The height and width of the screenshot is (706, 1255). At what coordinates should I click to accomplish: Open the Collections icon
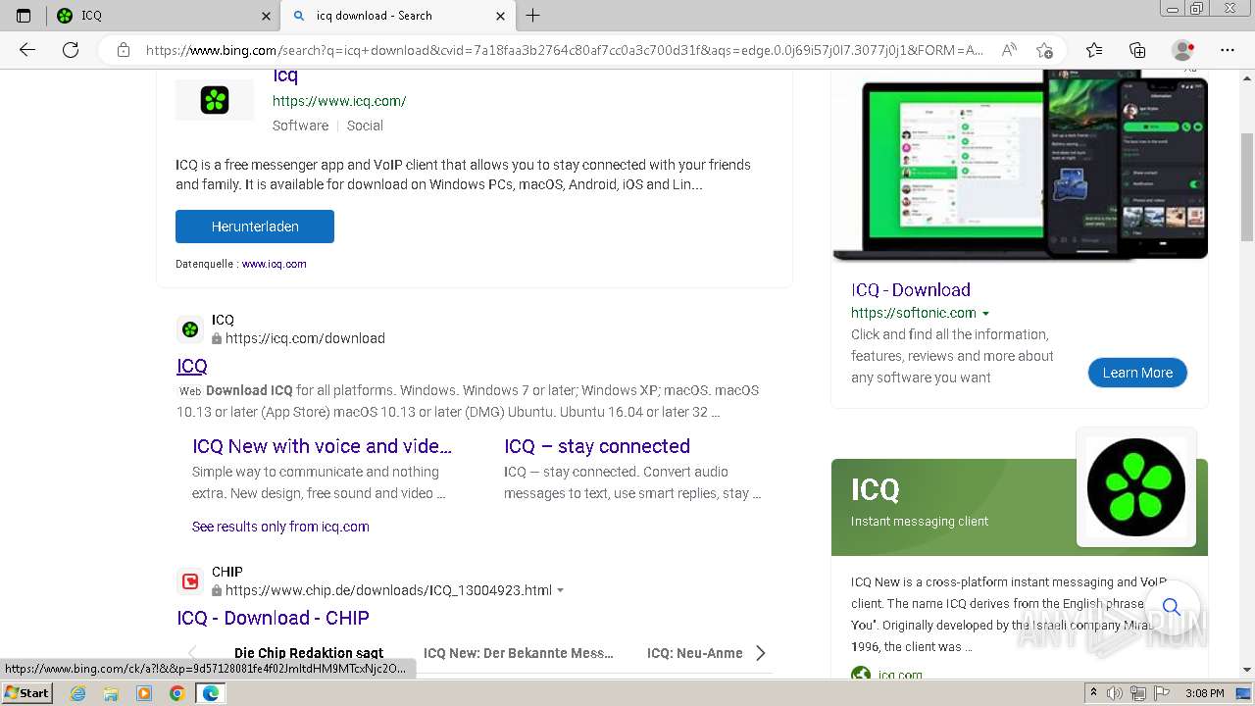pyautogui.click(x=1137, y=50)
